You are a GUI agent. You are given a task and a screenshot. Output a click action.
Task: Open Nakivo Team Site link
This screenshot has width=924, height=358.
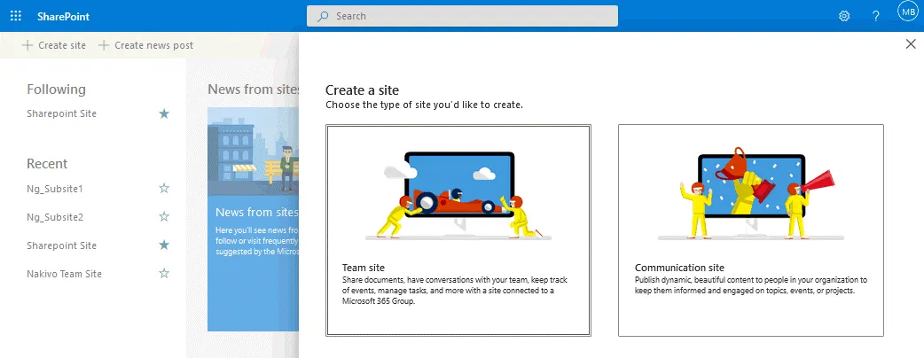64,274
